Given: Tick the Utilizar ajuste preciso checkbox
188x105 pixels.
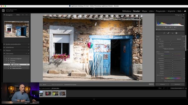Looking at the screenshot, I should pos(163,81).
